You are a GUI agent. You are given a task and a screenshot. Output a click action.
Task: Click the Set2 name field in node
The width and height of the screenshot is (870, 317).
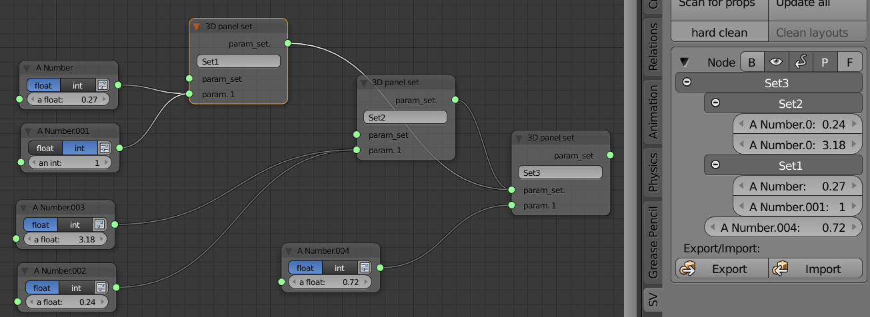(x=405, y=117)
